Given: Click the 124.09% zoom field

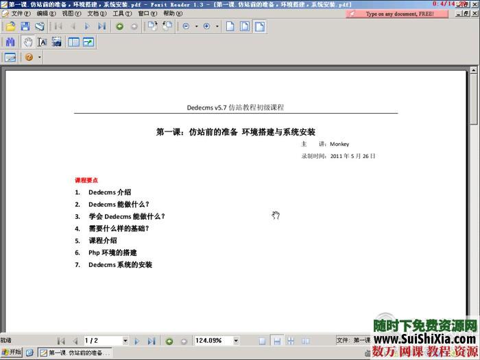Looking at the screenshot, I should click(213, 340).
